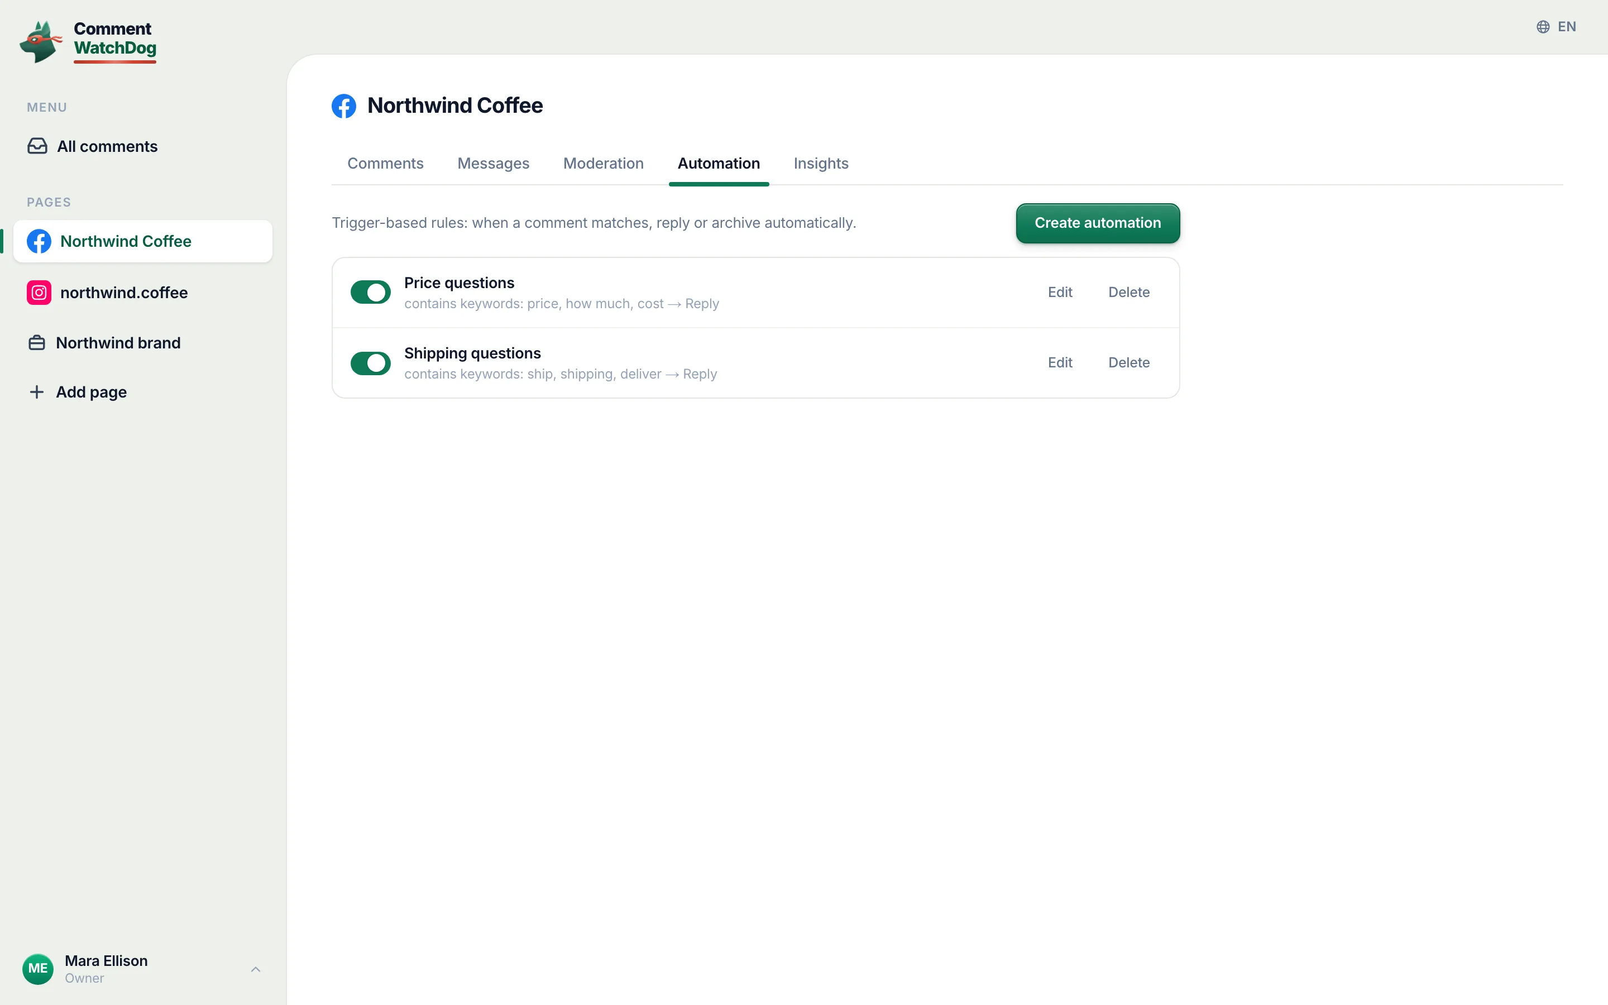Click the Owner role label
1608x1005 pixels.
click(x=84, y=978)
